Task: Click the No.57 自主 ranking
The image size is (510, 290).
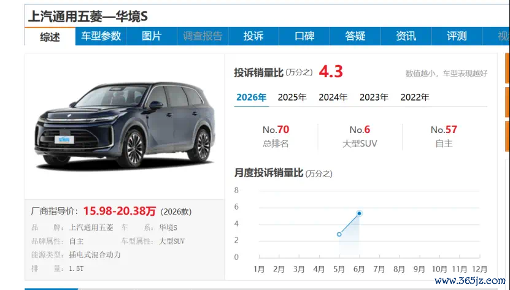Action: (x=444, y=136)
